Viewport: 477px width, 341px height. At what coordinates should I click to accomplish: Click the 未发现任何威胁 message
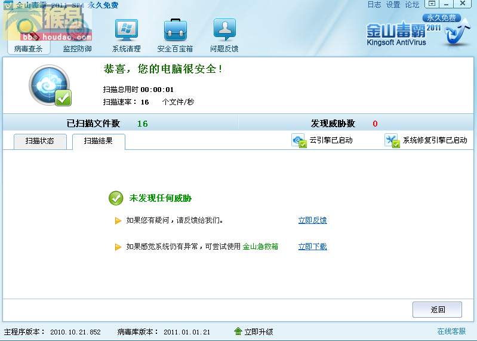161,198
